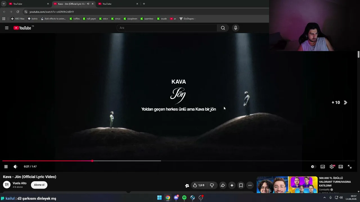Go forward with the browser arrow
The width and height of the screenshot is (360, 202).
tap(11, 12)
